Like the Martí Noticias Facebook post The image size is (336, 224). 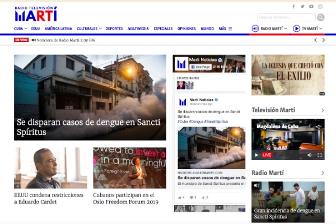(x=181, y=198)
